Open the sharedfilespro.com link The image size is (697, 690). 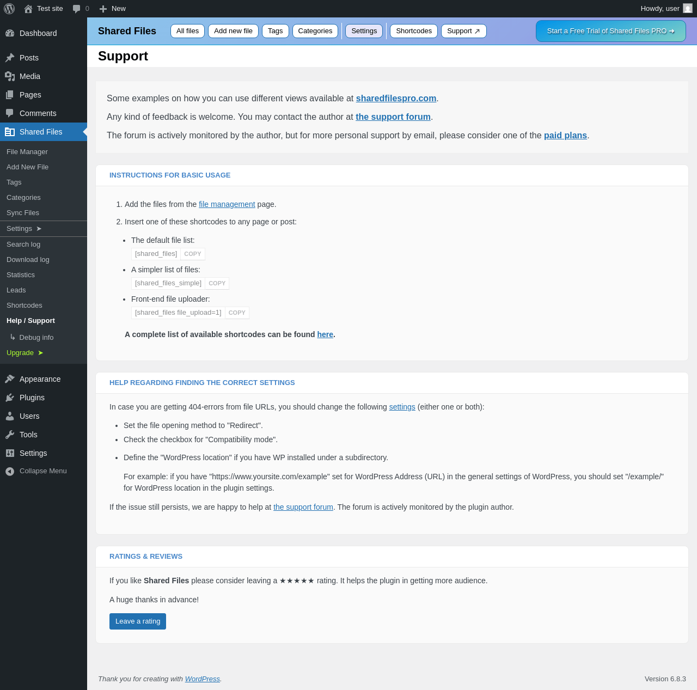pyautogui.click(x=396, y=98)
